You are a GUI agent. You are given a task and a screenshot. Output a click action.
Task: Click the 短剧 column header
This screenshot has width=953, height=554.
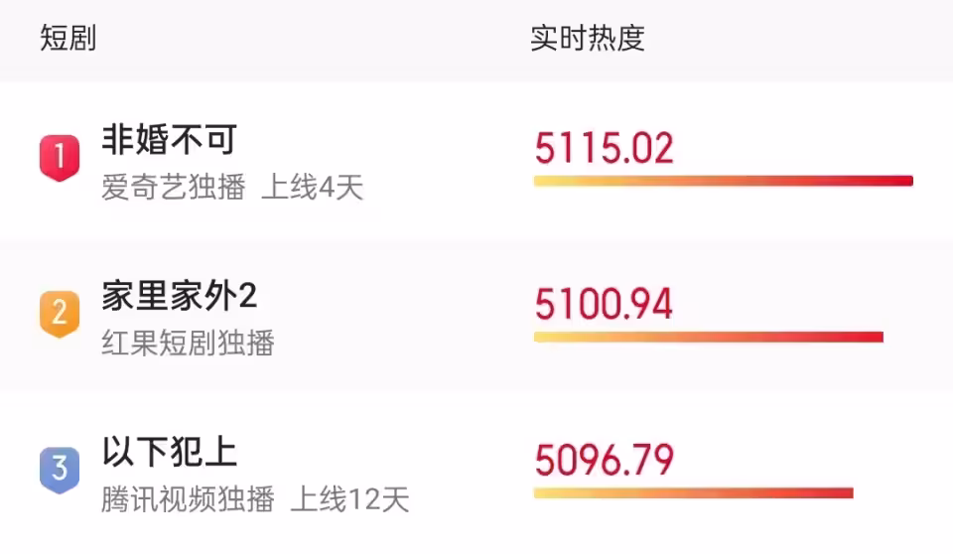click(x=68, y=39)
